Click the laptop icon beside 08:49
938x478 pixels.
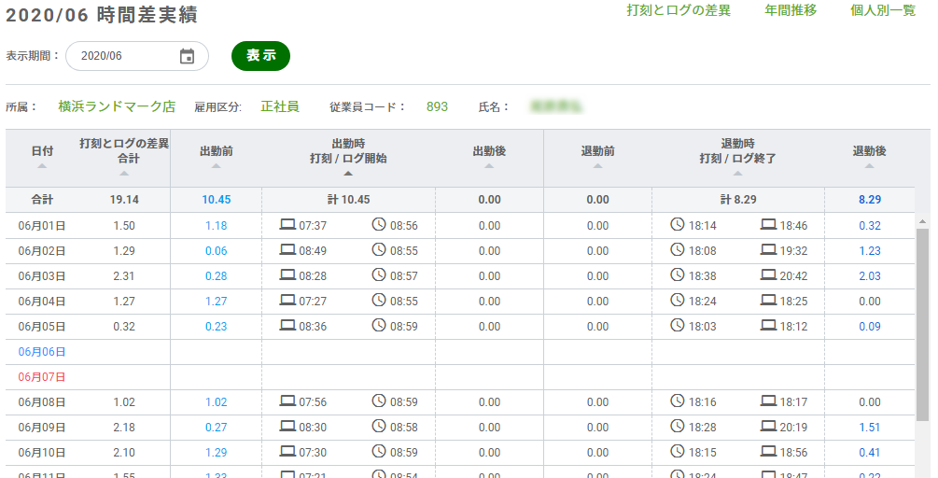[287, 250]
